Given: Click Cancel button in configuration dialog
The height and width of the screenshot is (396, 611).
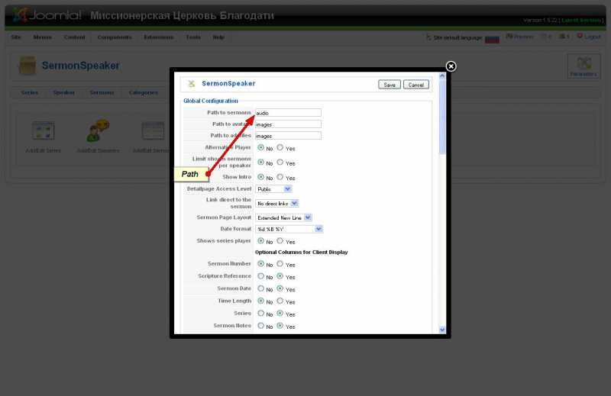Looking at the screenshot, I should (x=415, y=85).
